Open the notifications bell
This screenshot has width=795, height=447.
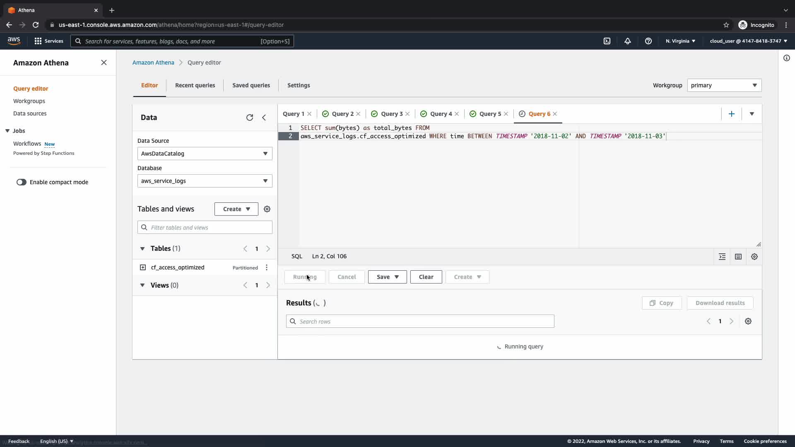(627, 41)
